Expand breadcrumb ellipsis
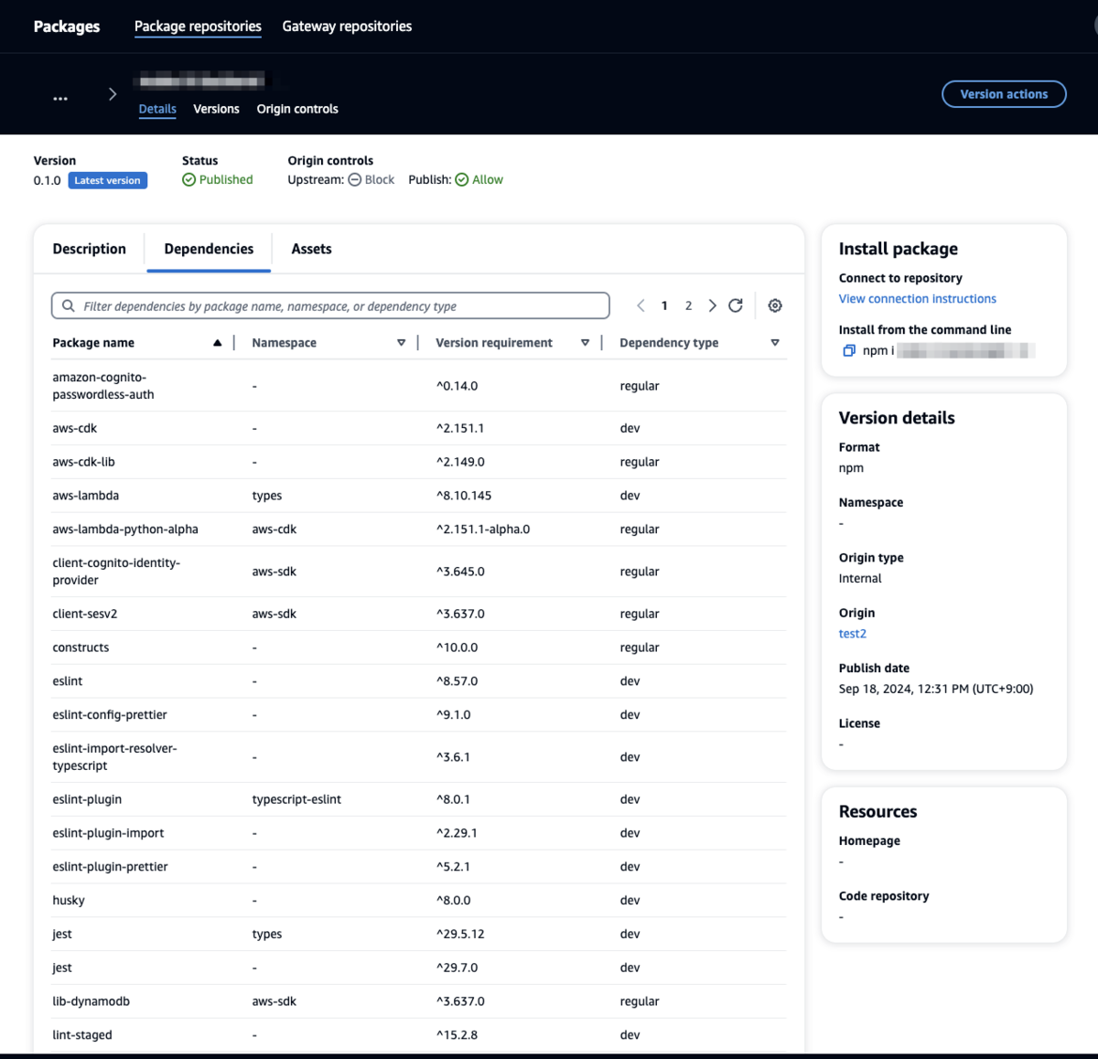This screenshot has width=1098, height=1059. coord(60,98)
